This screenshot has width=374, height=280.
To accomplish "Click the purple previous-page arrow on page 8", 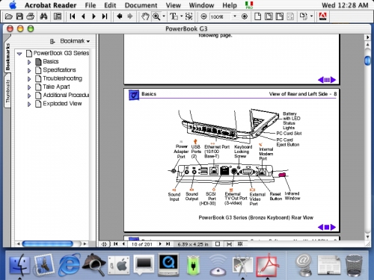I will 321,227.
